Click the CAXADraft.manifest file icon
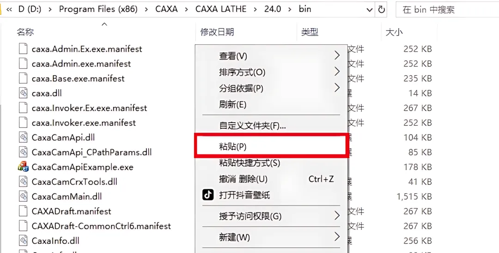The width and height of the screenshot is (499, 253). coord(23,211)
